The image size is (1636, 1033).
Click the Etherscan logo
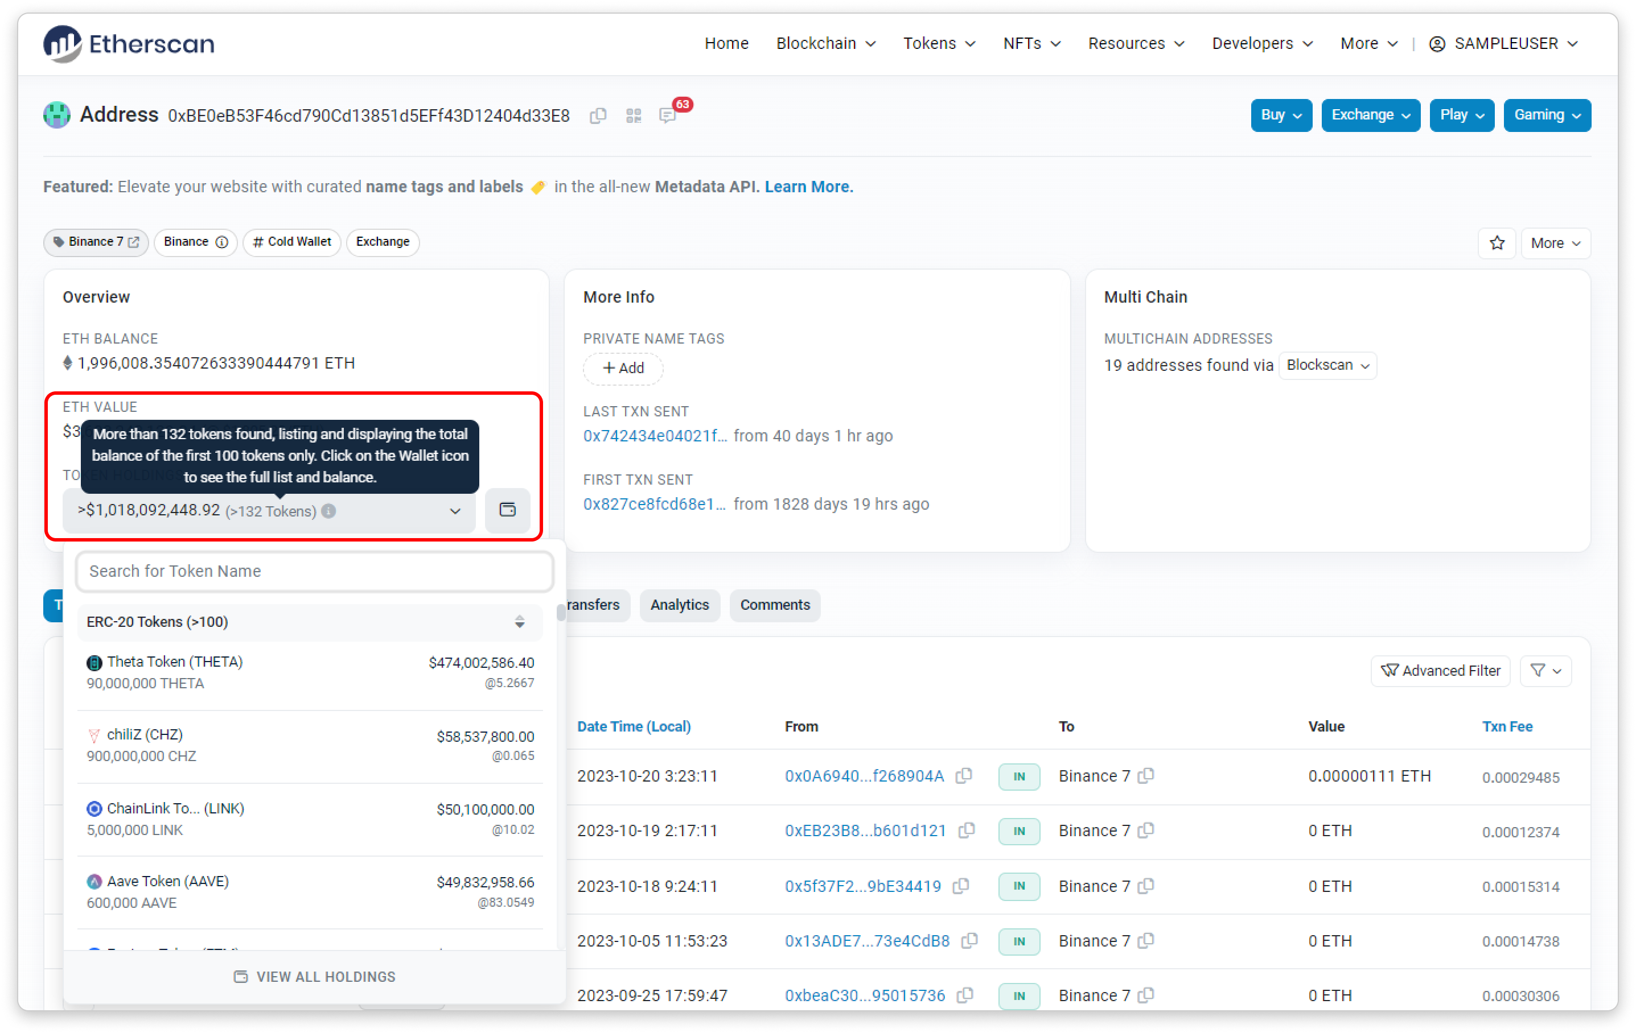coord(129,44)
